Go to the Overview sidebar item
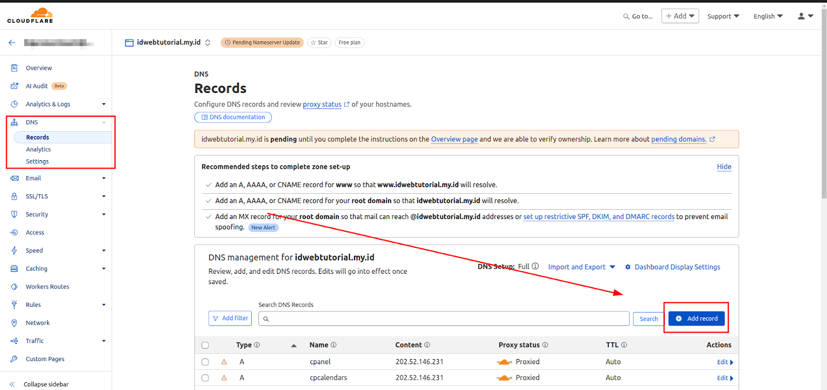This screenshot has height=390, width=827. (39, 68)
